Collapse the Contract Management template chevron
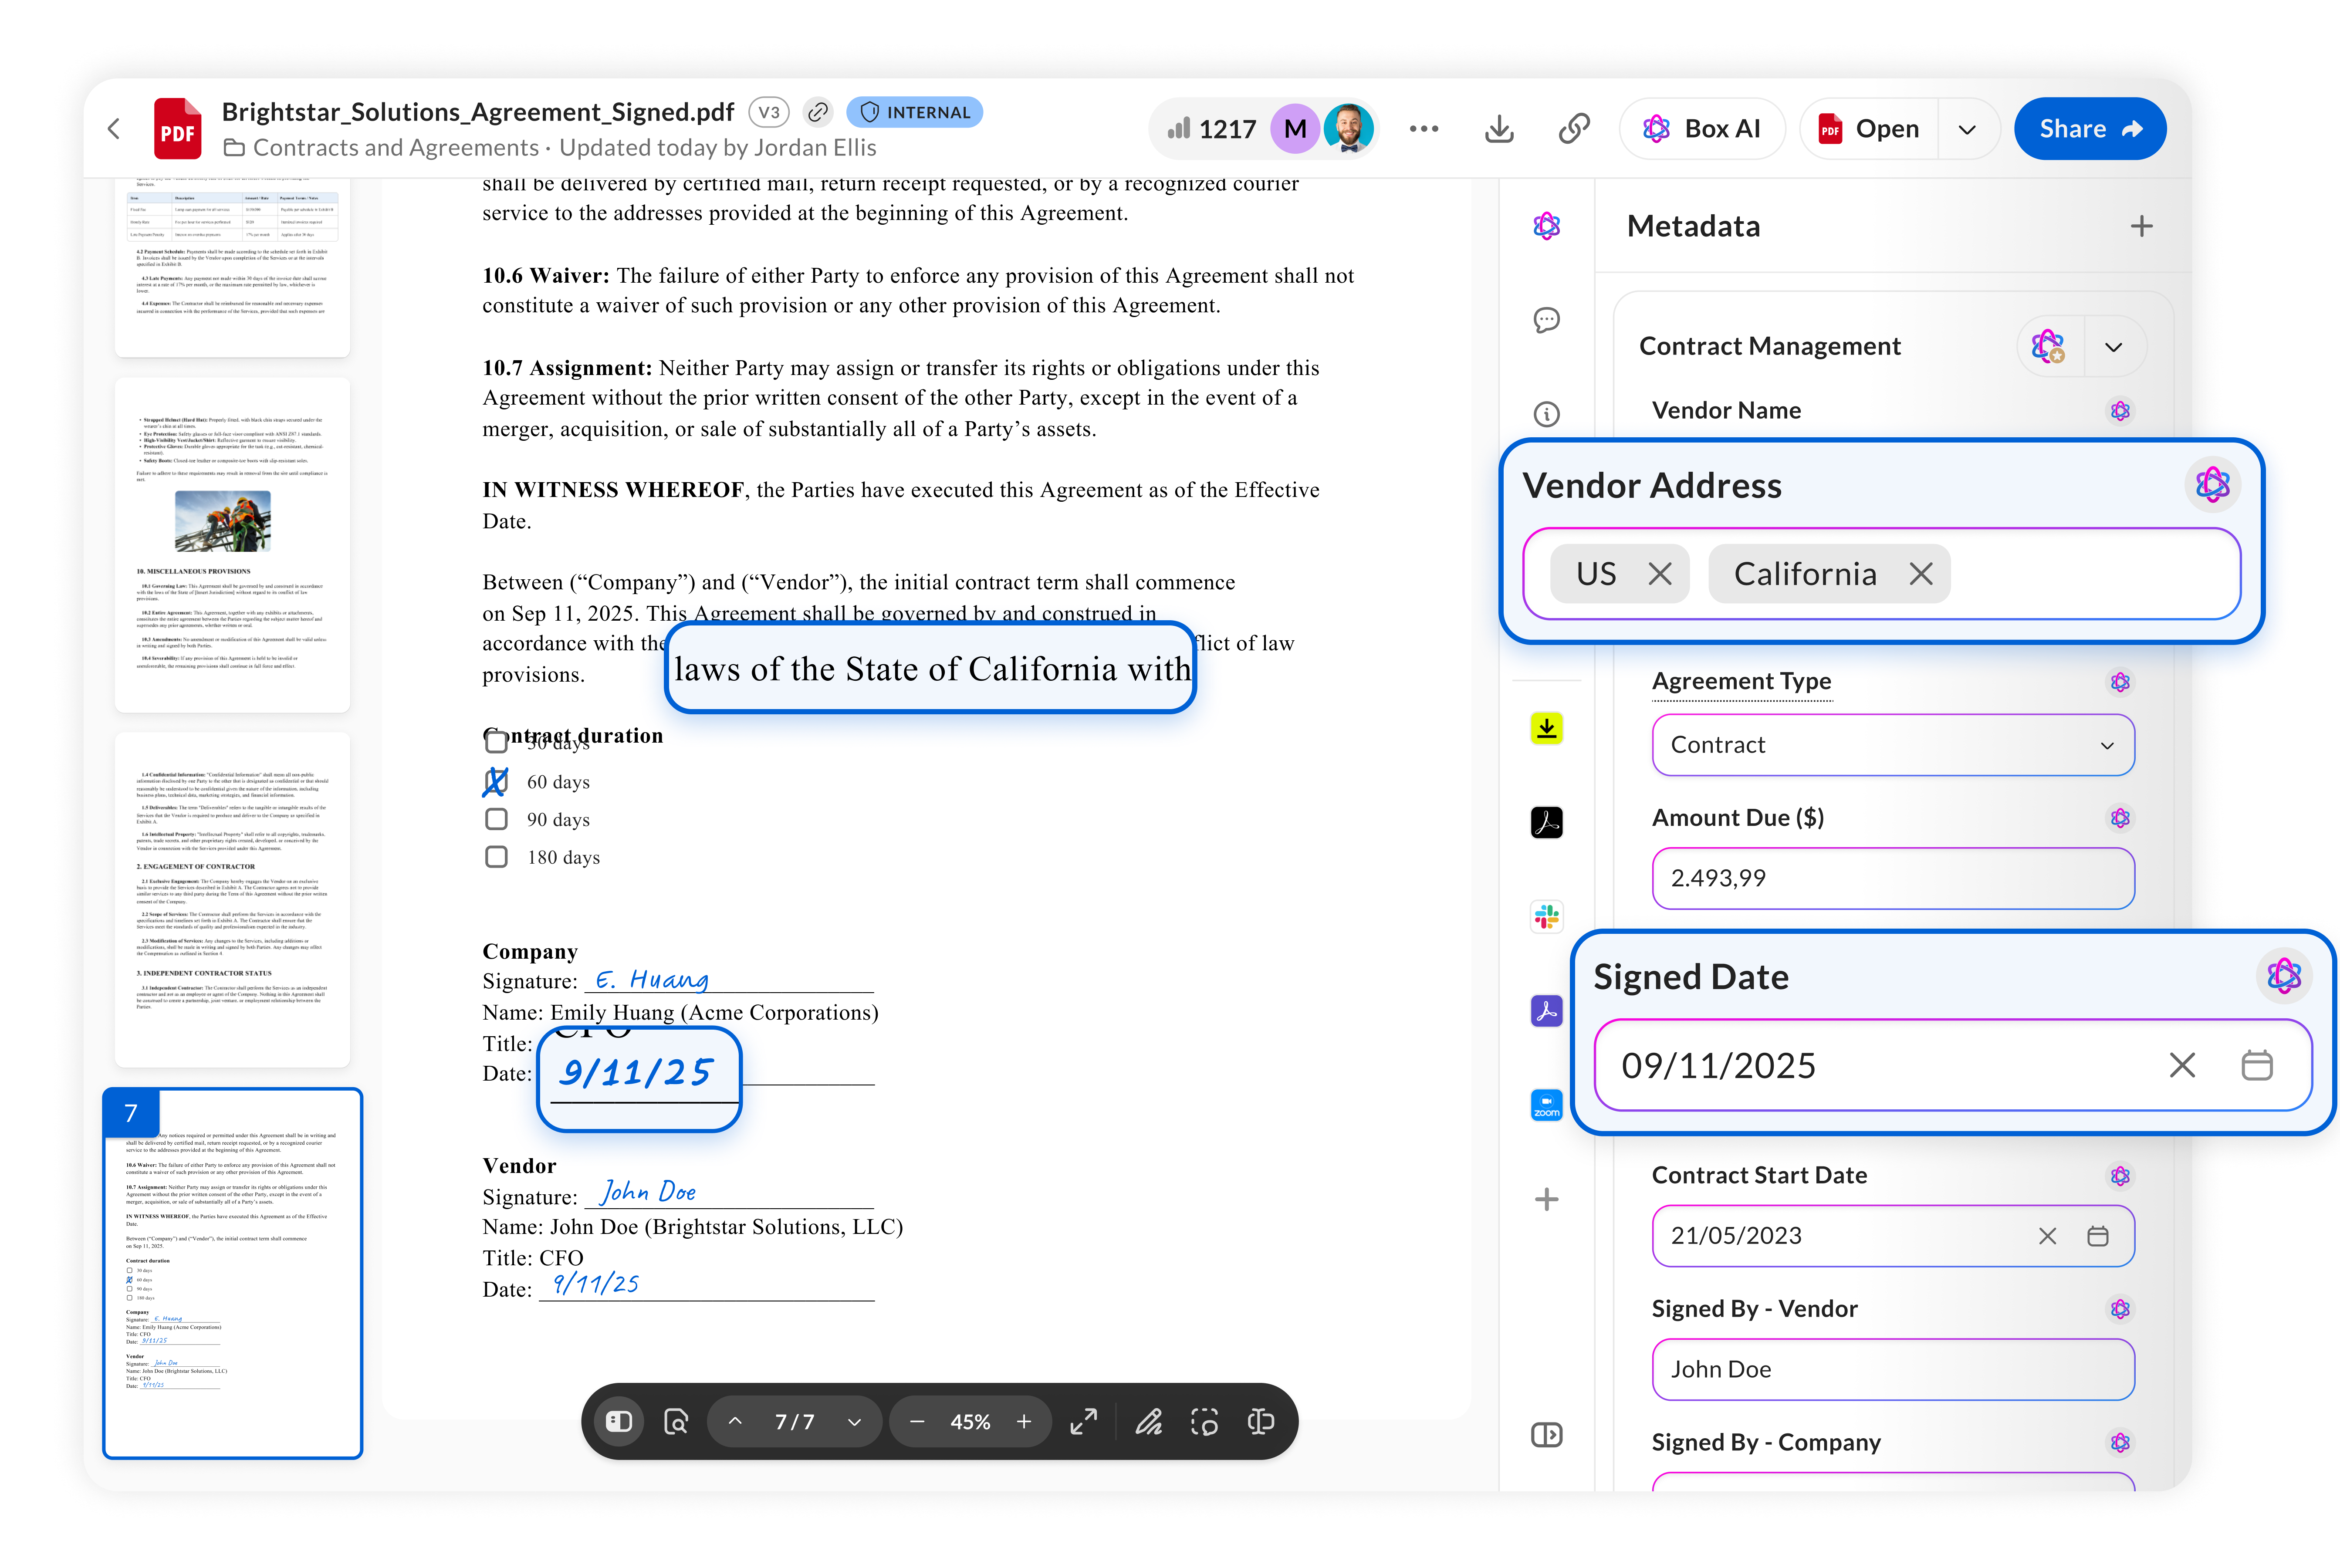This screenshot has height=1568, width=2340. pyautogui.click(x=2114, y=347)
